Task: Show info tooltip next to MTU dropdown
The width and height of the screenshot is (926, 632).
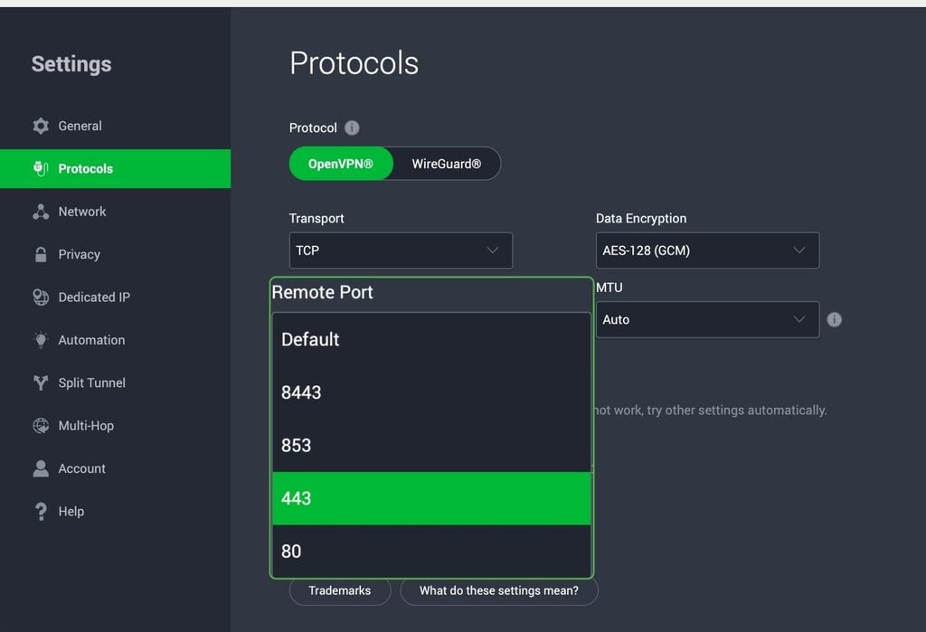Action: pos(834,319)
